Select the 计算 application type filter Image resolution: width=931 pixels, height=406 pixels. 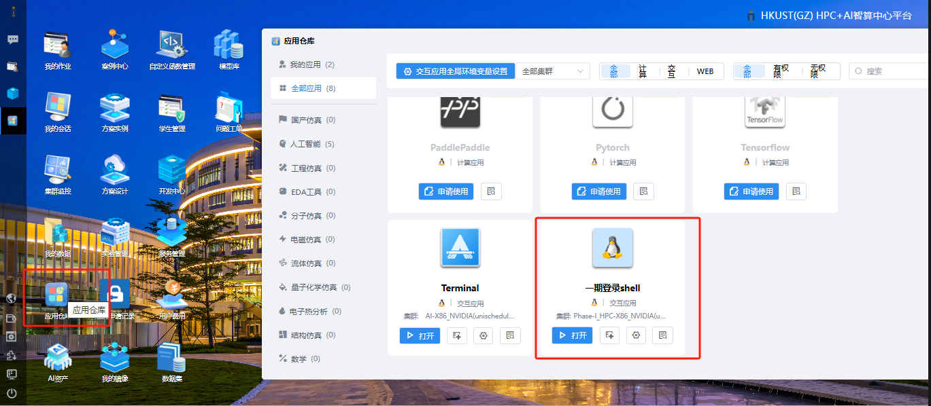point(643,71)
